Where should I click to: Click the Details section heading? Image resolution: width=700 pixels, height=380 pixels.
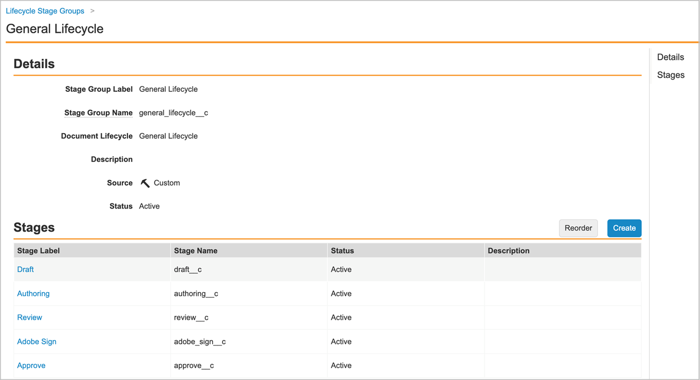34,64
